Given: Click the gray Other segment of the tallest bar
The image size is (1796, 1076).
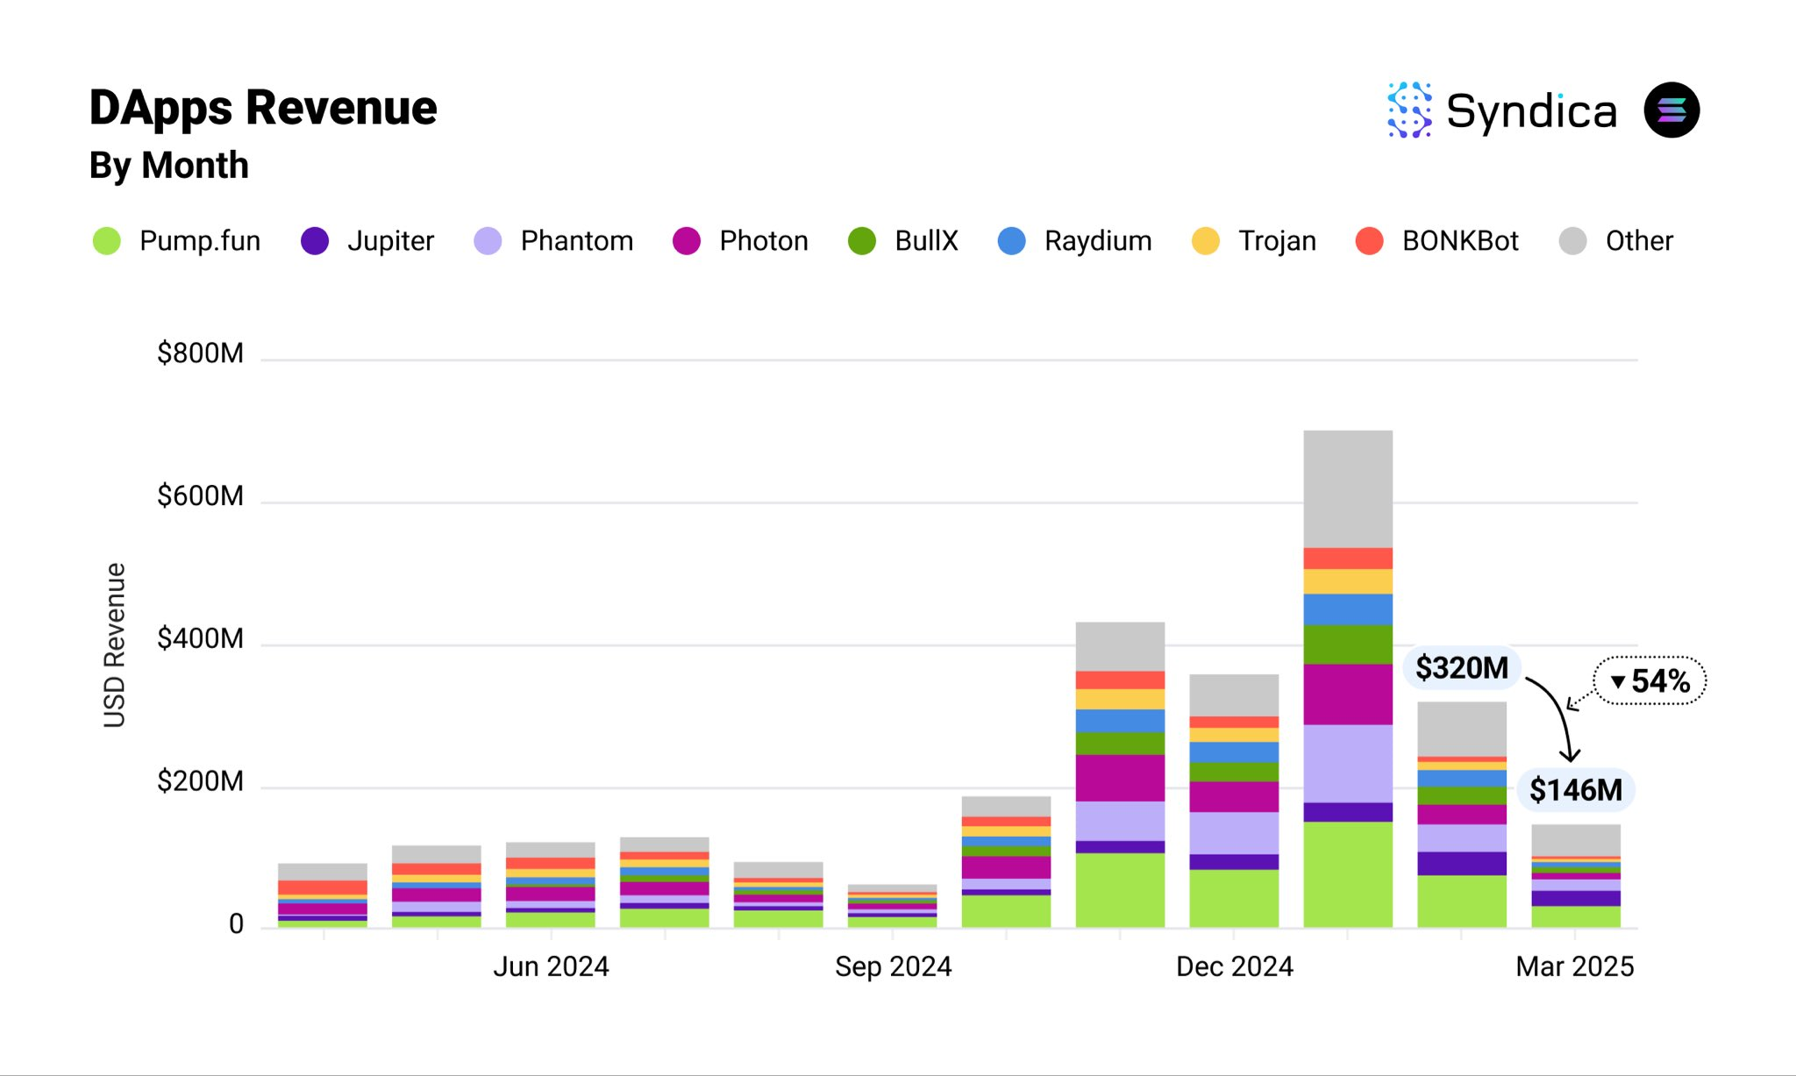Looking at the screenshot, I should 1348,487.
